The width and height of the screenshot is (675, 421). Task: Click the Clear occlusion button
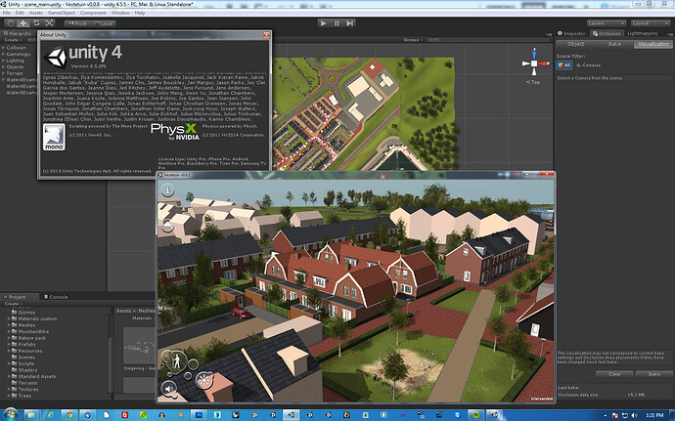pyautogui.click(x=614, y=374)
